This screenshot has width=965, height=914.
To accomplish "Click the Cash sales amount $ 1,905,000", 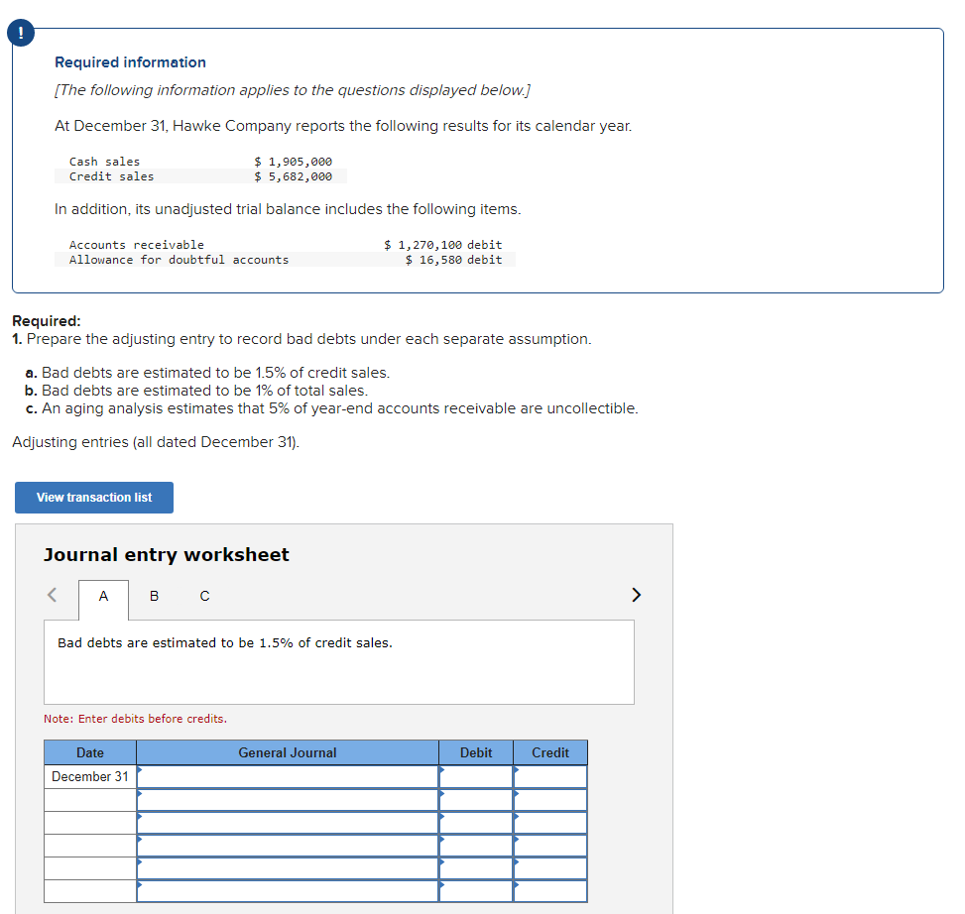I will click(293, 162).
